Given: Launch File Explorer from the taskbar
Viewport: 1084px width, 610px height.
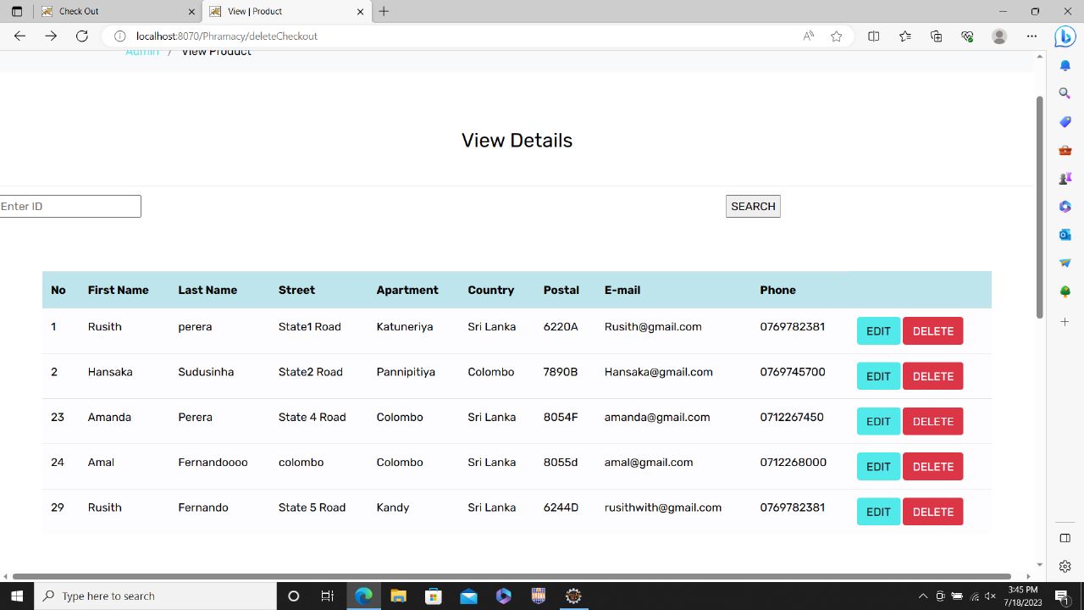Looking at the screenshot, I should [x=398, y=596].
